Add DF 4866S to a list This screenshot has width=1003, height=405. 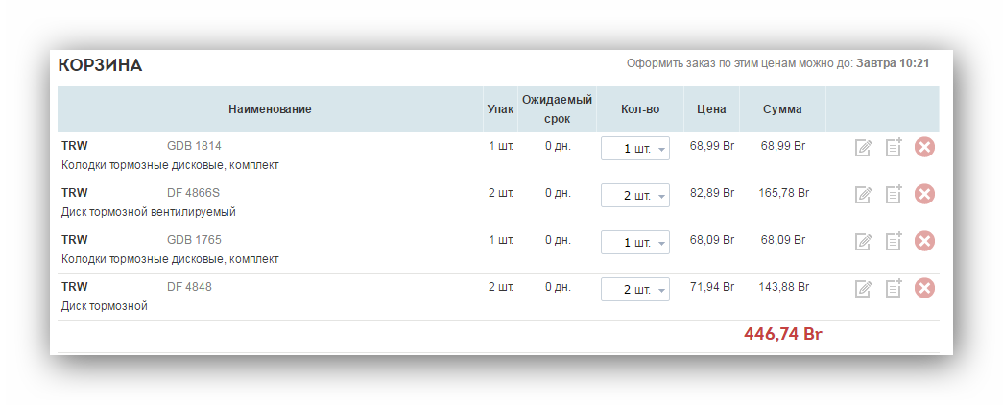point(894,194)
